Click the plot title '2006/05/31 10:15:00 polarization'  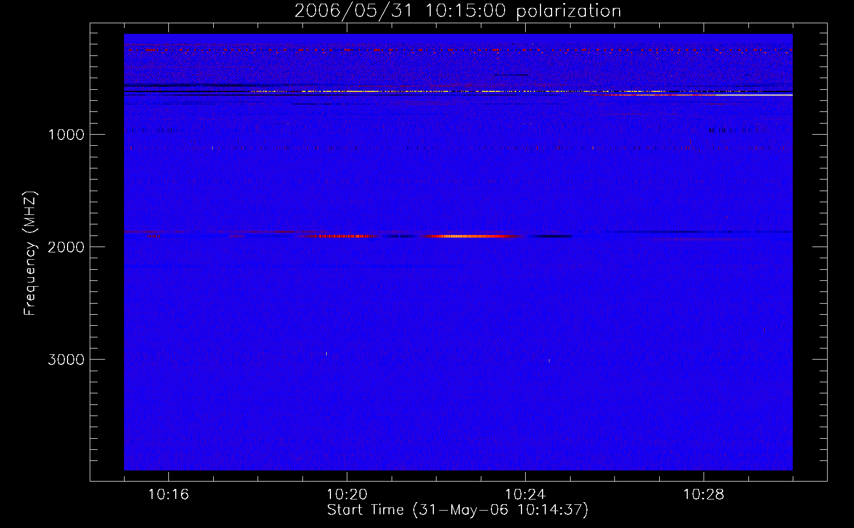(x=458, y=11)
